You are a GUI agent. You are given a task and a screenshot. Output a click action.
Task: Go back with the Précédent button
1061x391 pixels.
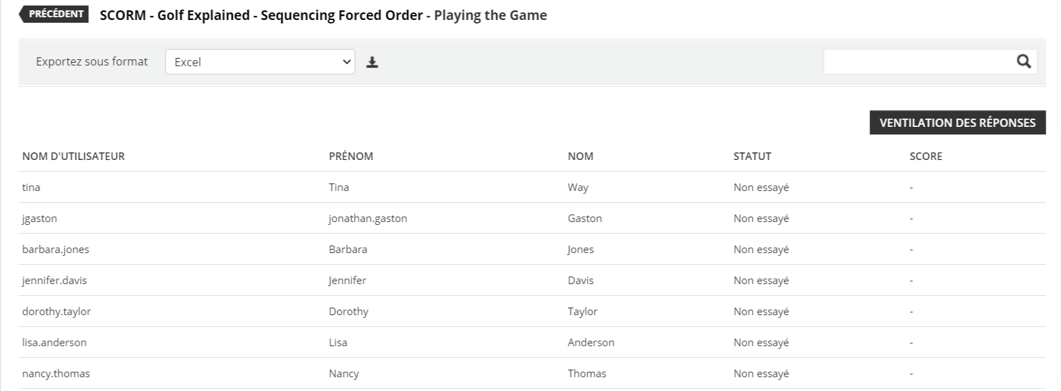click(55, 14)
